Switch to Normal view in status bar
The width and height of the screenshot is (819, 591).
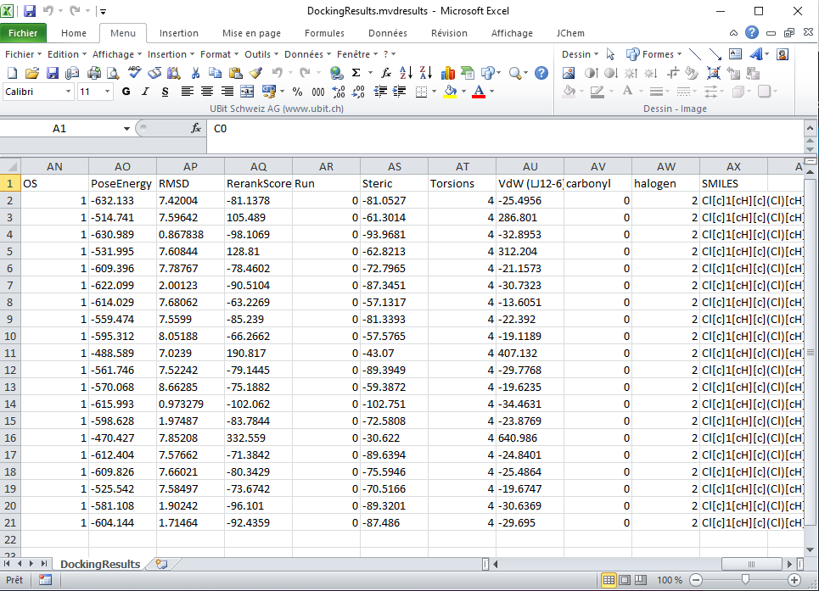coord(609,580)
